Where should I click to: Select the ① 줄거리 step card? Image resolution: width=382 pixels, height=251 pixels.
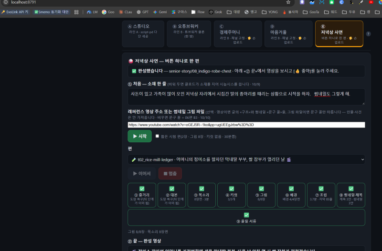(x=142, y=195)
